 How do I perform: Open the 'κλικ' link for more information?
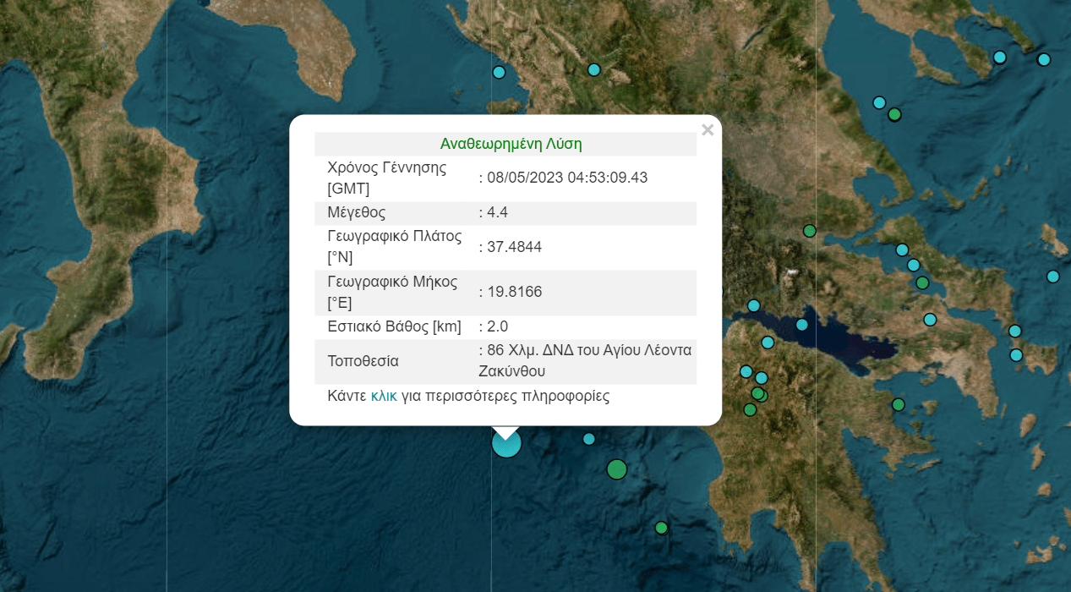click(384, 396)
